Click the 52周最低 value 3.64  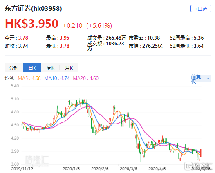(199, 46)
